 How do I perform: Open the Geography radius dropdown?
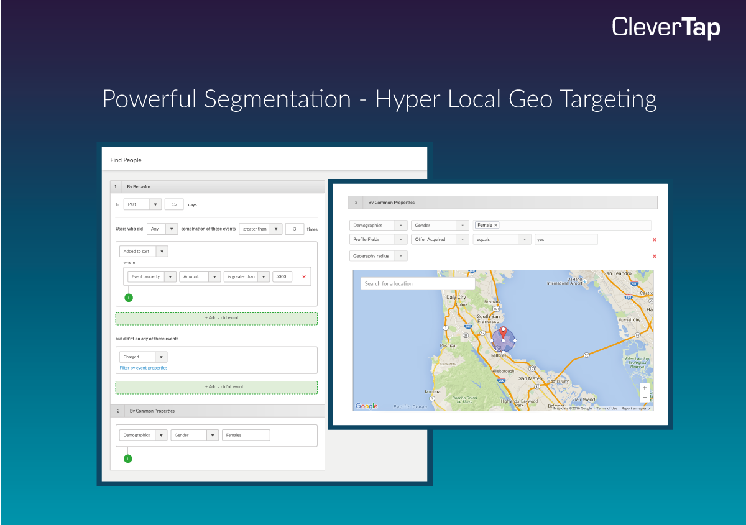point(379,256)
